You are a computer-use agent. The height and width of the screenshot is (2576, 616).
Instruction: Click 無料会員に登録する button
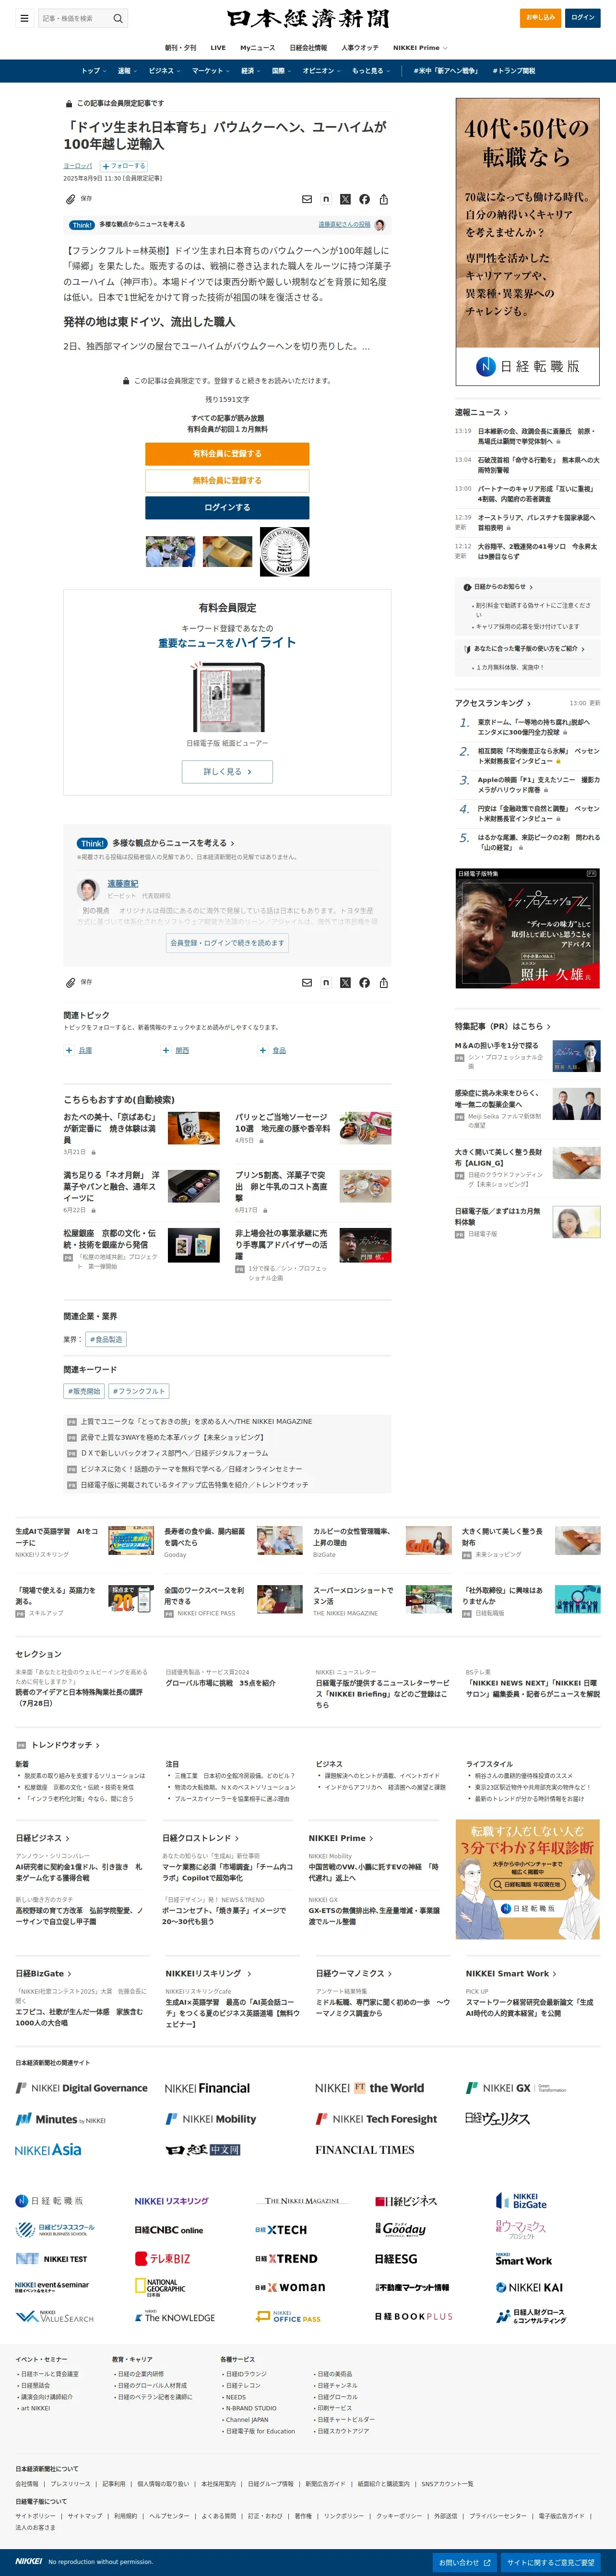(227, 481)
